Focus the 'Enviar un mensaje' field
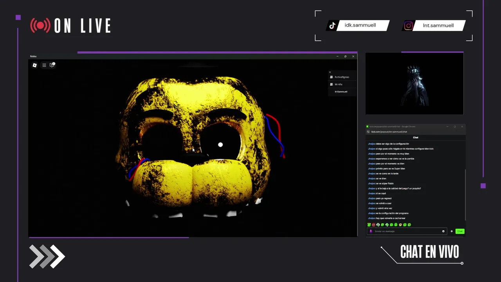501x282 pixels. coord(406,231)
